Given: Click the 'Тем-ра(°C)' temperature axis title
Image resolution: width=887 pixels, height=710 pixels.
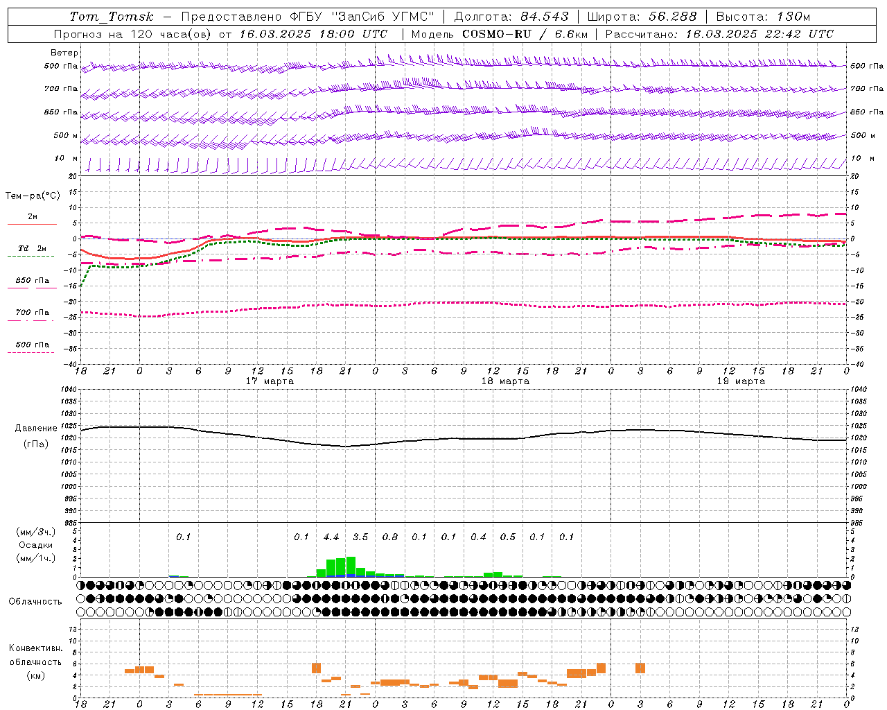Looking at the screenshot, I should (x=33, y=196).
